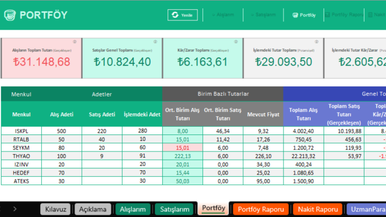Click the Toplam Alış Tutarı column header
This screenshot has height=217, width=386.
point(303,114)
